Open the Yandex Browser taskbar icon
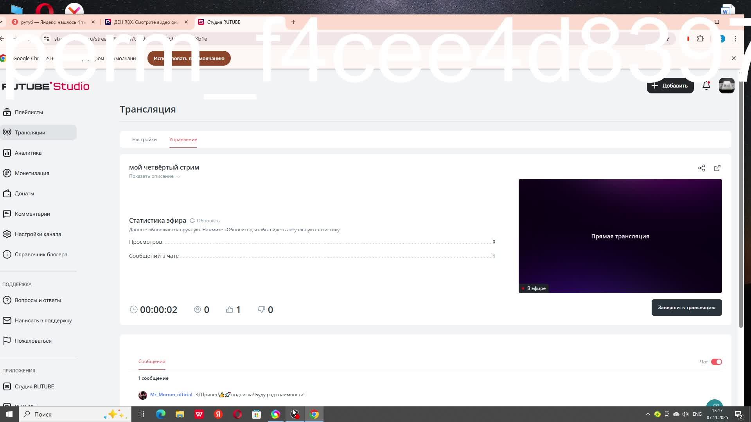The image size is (751, 422). tap(218, 414)
